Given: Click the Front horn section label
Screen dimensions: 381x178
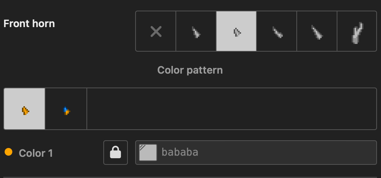Looking at the screenshot, I should 29,23.
